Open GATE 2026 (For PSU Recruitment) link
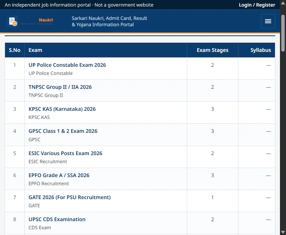The height and width of the screenshot is (235, 286). [69, 197]
